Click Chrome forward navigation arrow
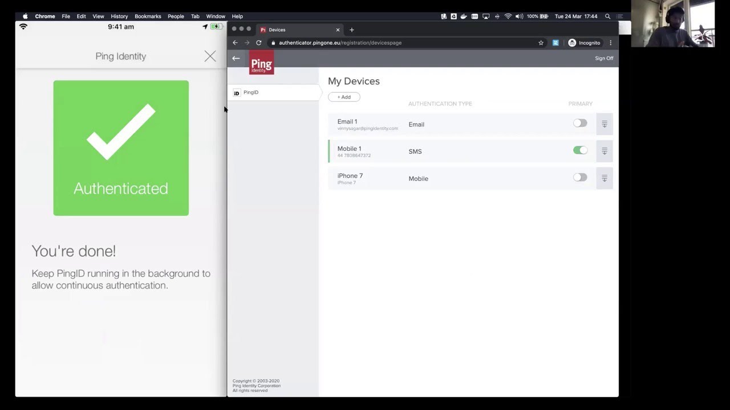730x410 pixels. pyautogui.click(x=247, y=43)
